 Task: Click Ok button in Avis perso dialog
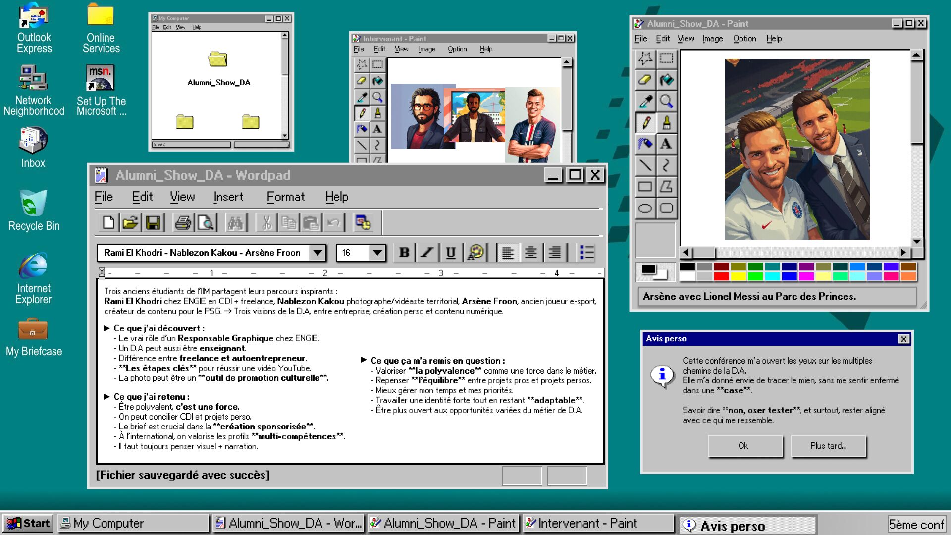pyautogui.click(x=745, y=446)
